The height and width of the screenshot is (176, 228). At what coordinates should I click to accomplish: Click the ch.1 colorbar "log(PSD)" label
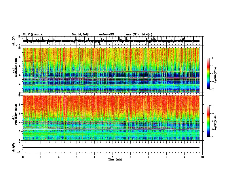[x=215, y=75]
